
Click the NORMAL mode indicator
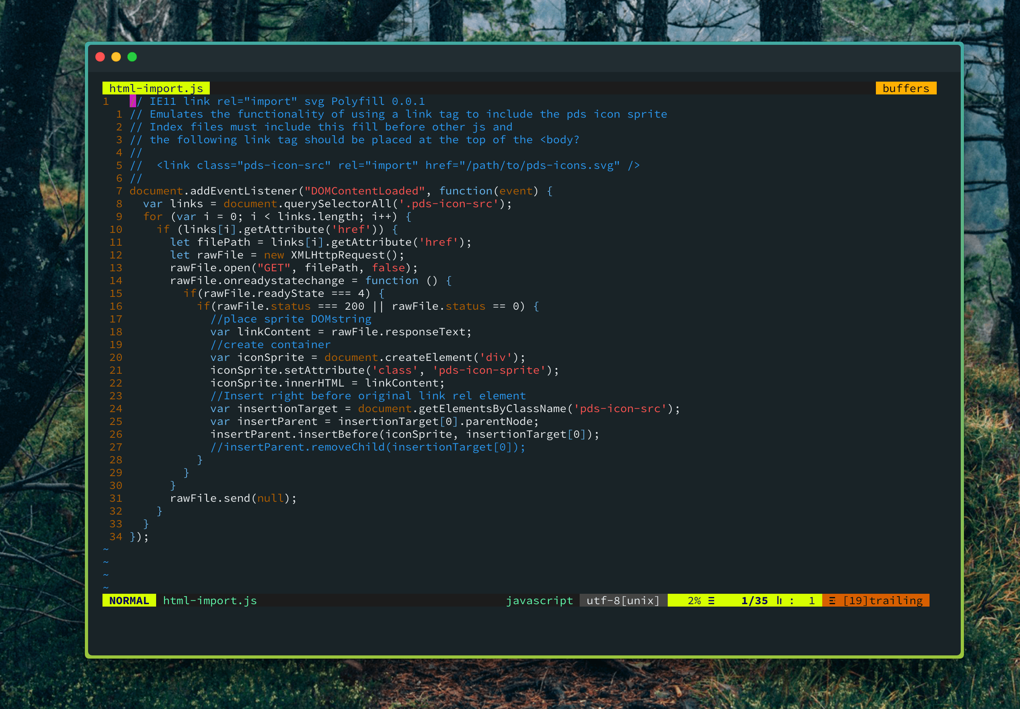(129, 600)
